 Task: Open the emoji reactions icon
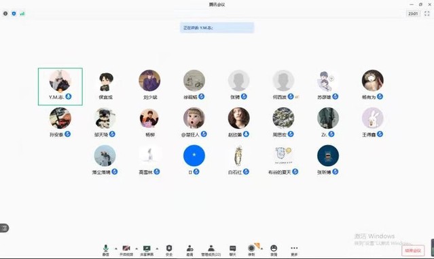(x=274, y=250)
